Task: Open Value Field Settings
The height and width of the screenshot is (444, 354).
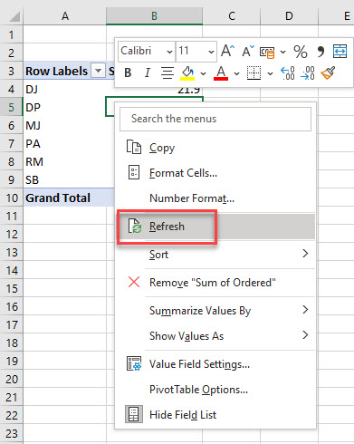Action: pos(215,364)
